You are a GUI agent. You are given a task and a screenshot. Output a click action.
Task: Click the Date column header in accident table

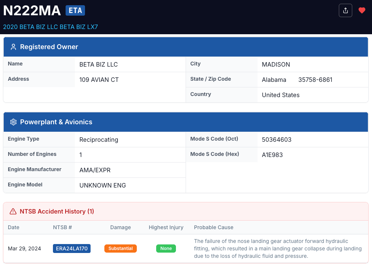coord(13,227)
